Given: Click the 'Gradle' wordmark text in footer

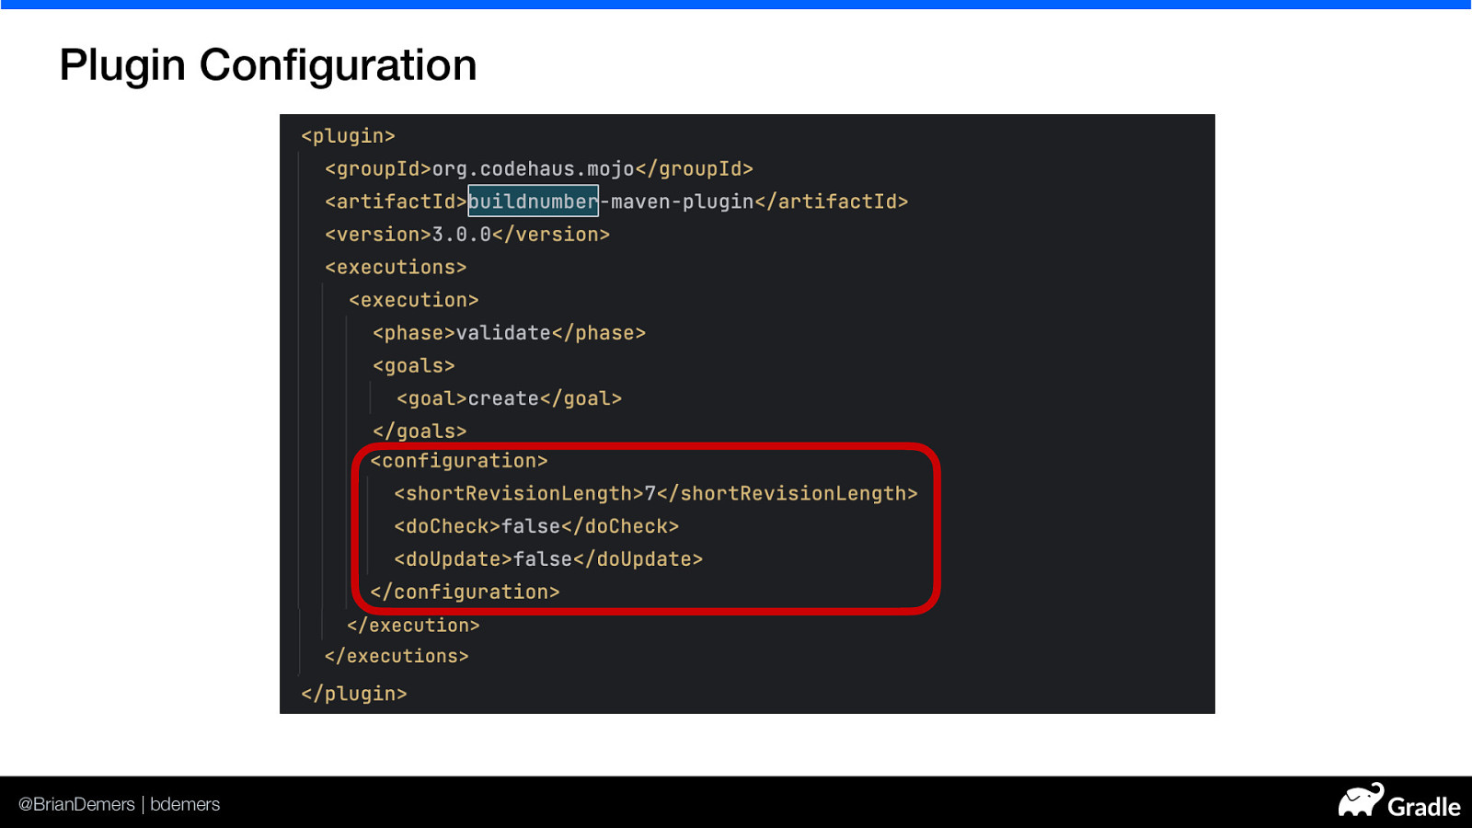Looking at the screenshot, I should (1424, 807).
